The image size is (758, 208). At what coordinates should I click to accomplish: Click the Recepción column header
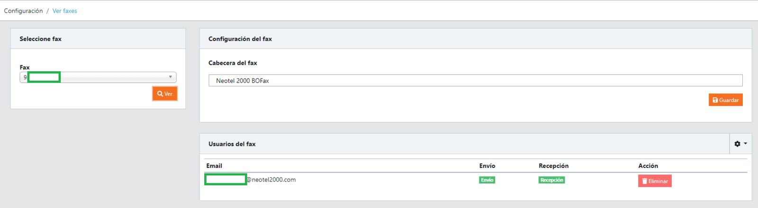(x=553, y=166)
